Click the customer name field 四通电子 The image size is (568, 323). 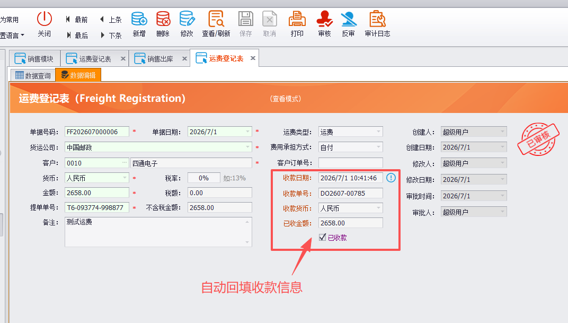click(191, 163)
